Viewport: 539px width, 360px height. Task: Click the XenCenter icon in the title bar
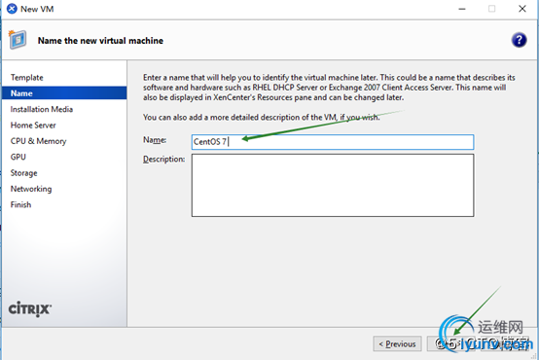click(12, 9)
